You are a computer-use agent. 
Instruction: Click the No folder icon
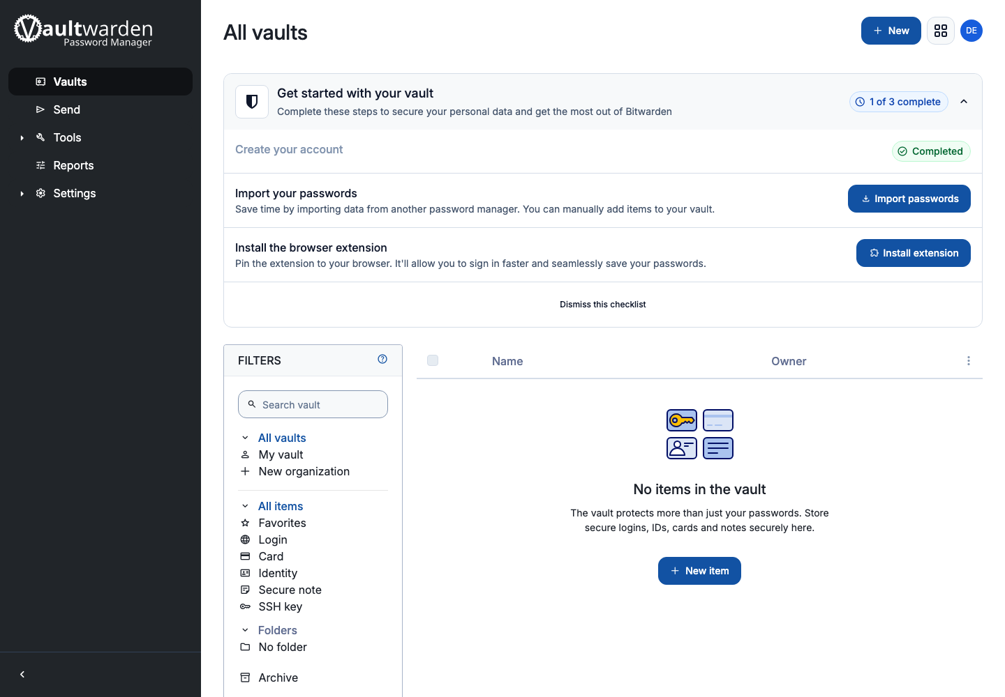point(245,647)
